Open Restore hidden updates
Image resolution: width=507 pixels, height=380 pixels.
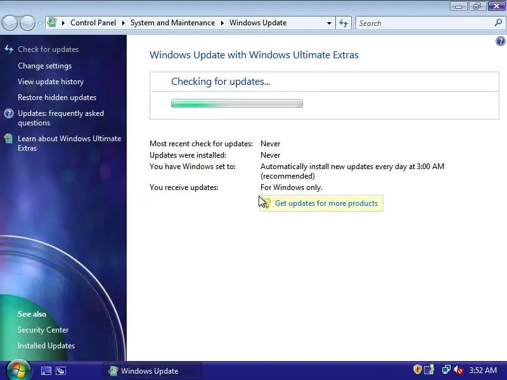[57, 98]
